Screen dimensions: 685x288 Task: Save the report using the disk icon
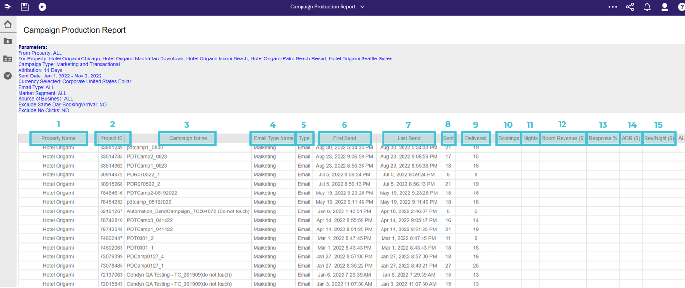click(25, 7)
